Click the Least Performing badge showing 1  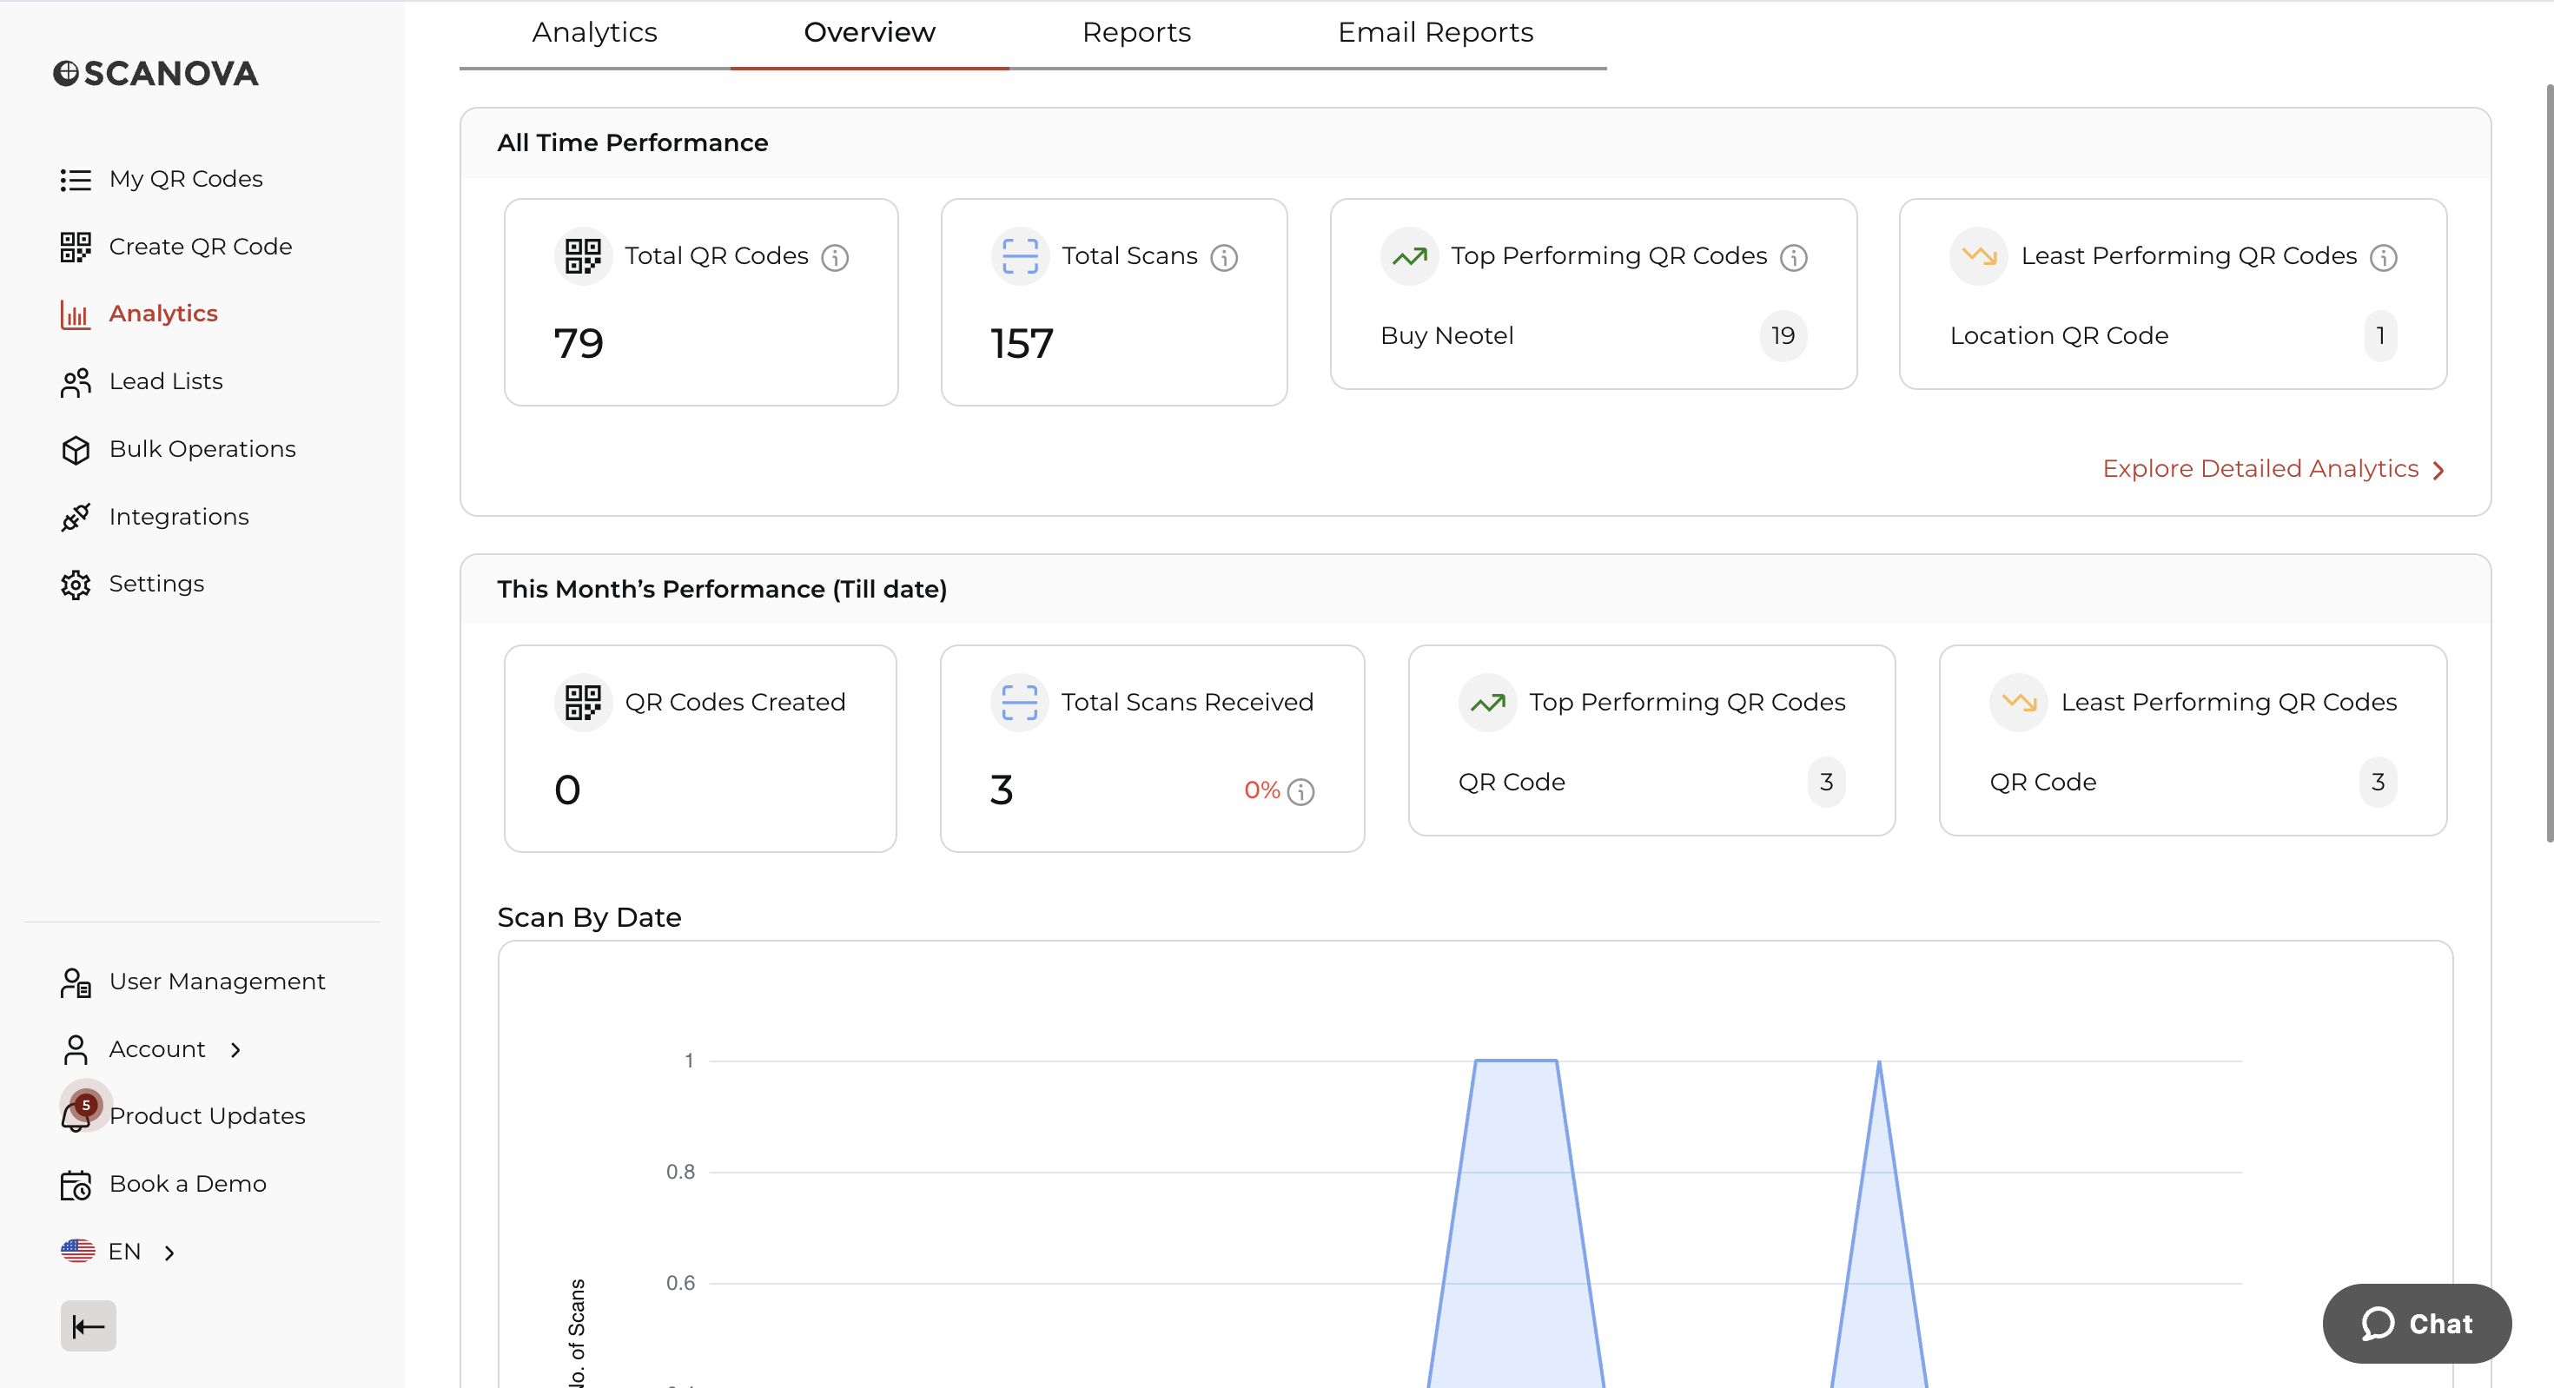coord(2380,336)
